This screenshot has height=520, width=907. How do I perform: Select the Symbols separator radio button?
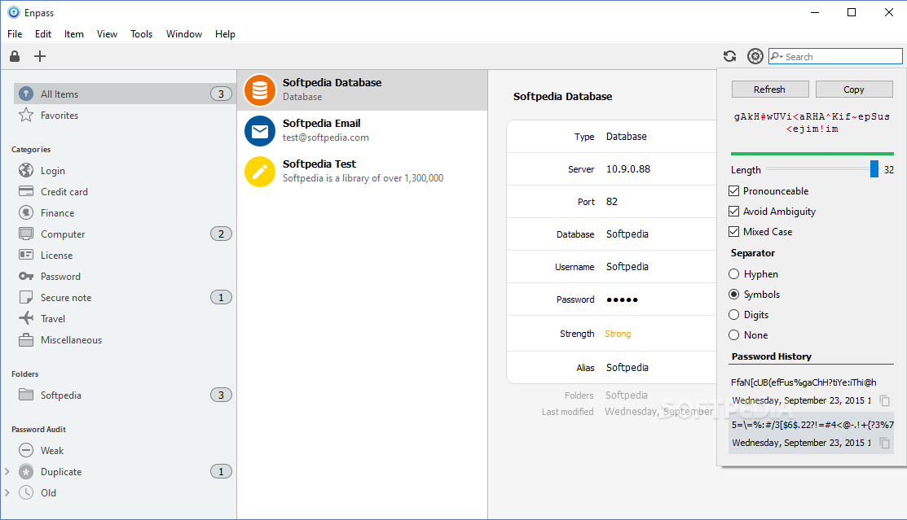pyautogui.click(x=734, y=294)
